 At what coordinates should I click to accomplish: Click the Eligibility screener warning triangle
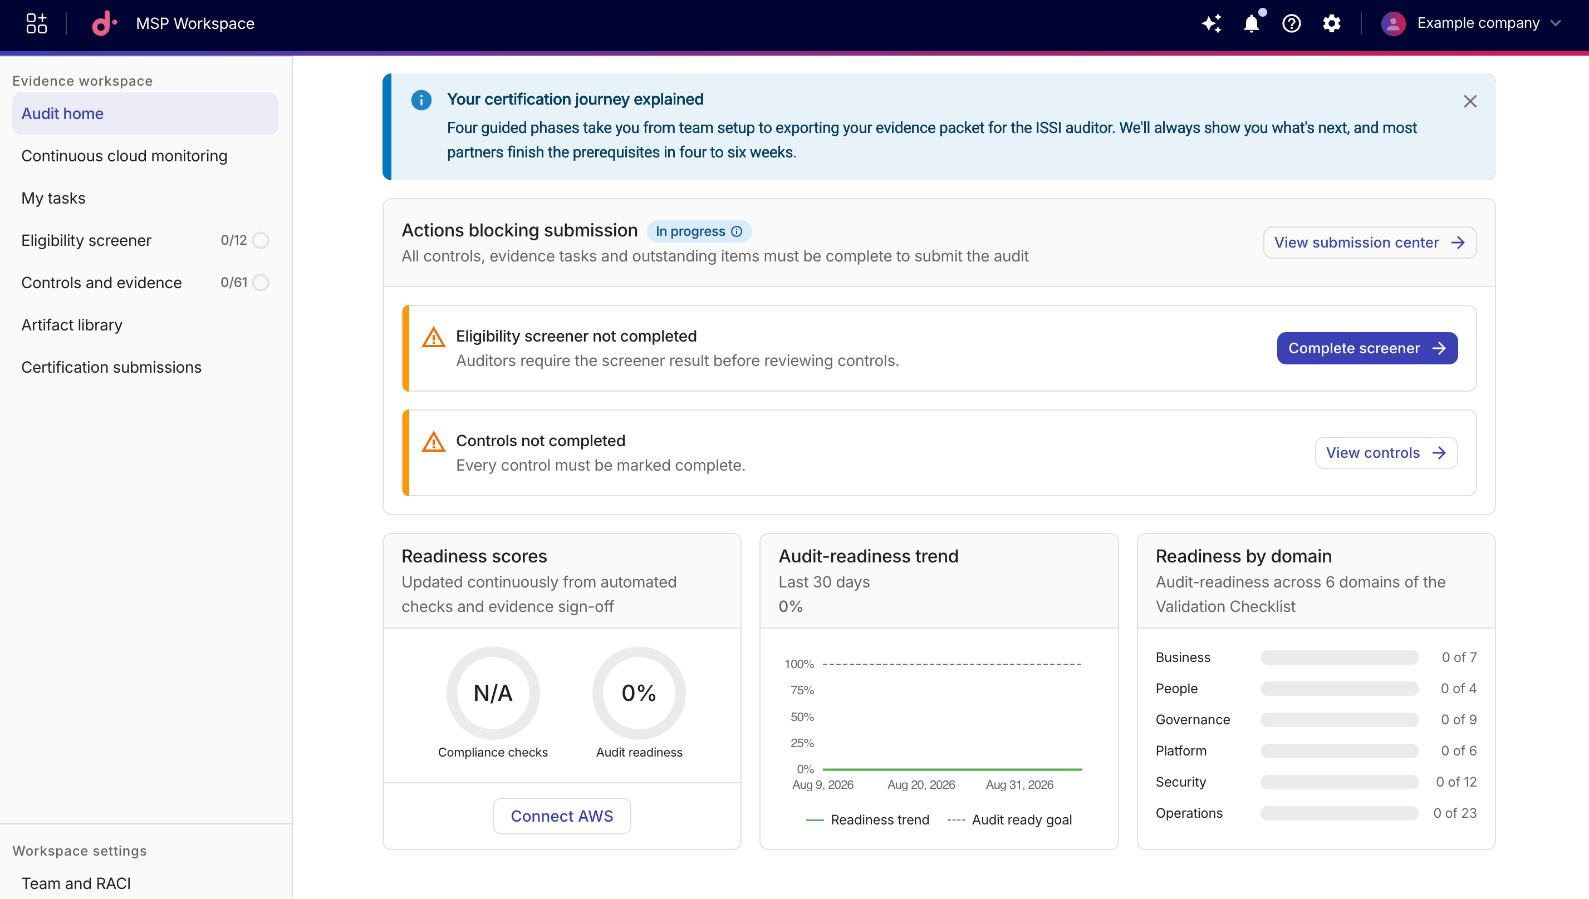[x=434, y=337]
